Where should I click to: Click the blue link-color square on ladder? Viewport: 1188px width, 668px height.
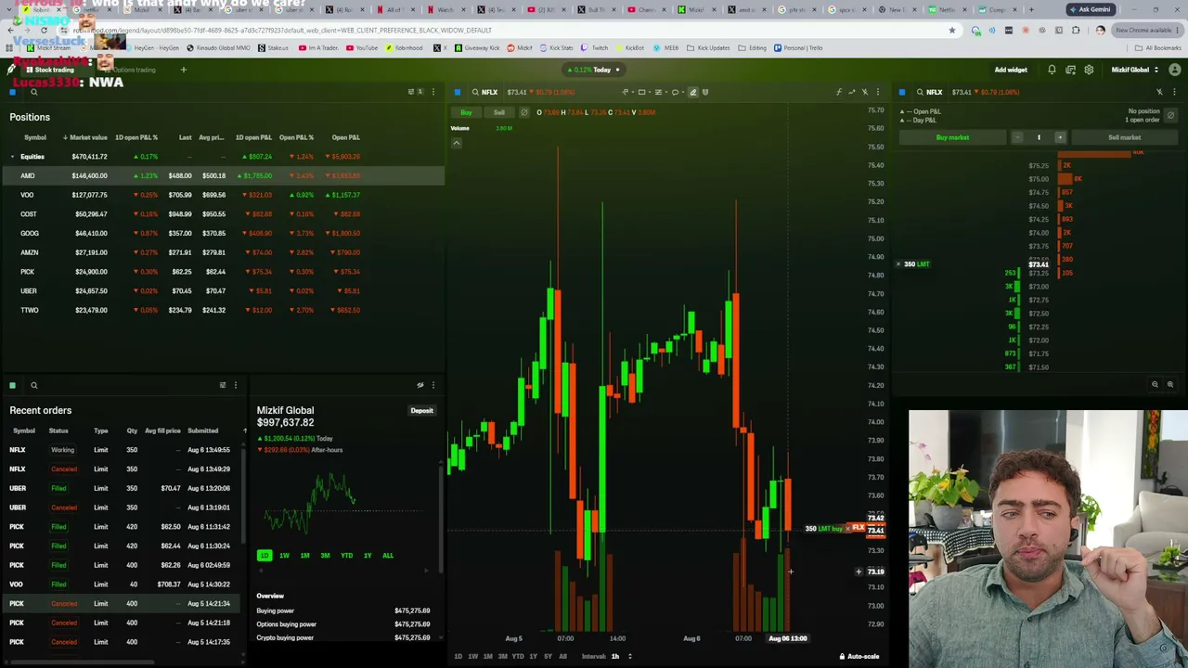(x=902, y=92)
